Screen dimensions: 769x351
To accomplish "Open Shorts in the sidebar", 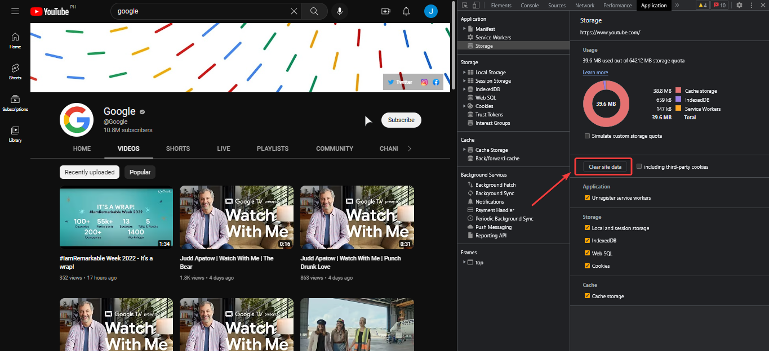I will click(x=15, y=71).
